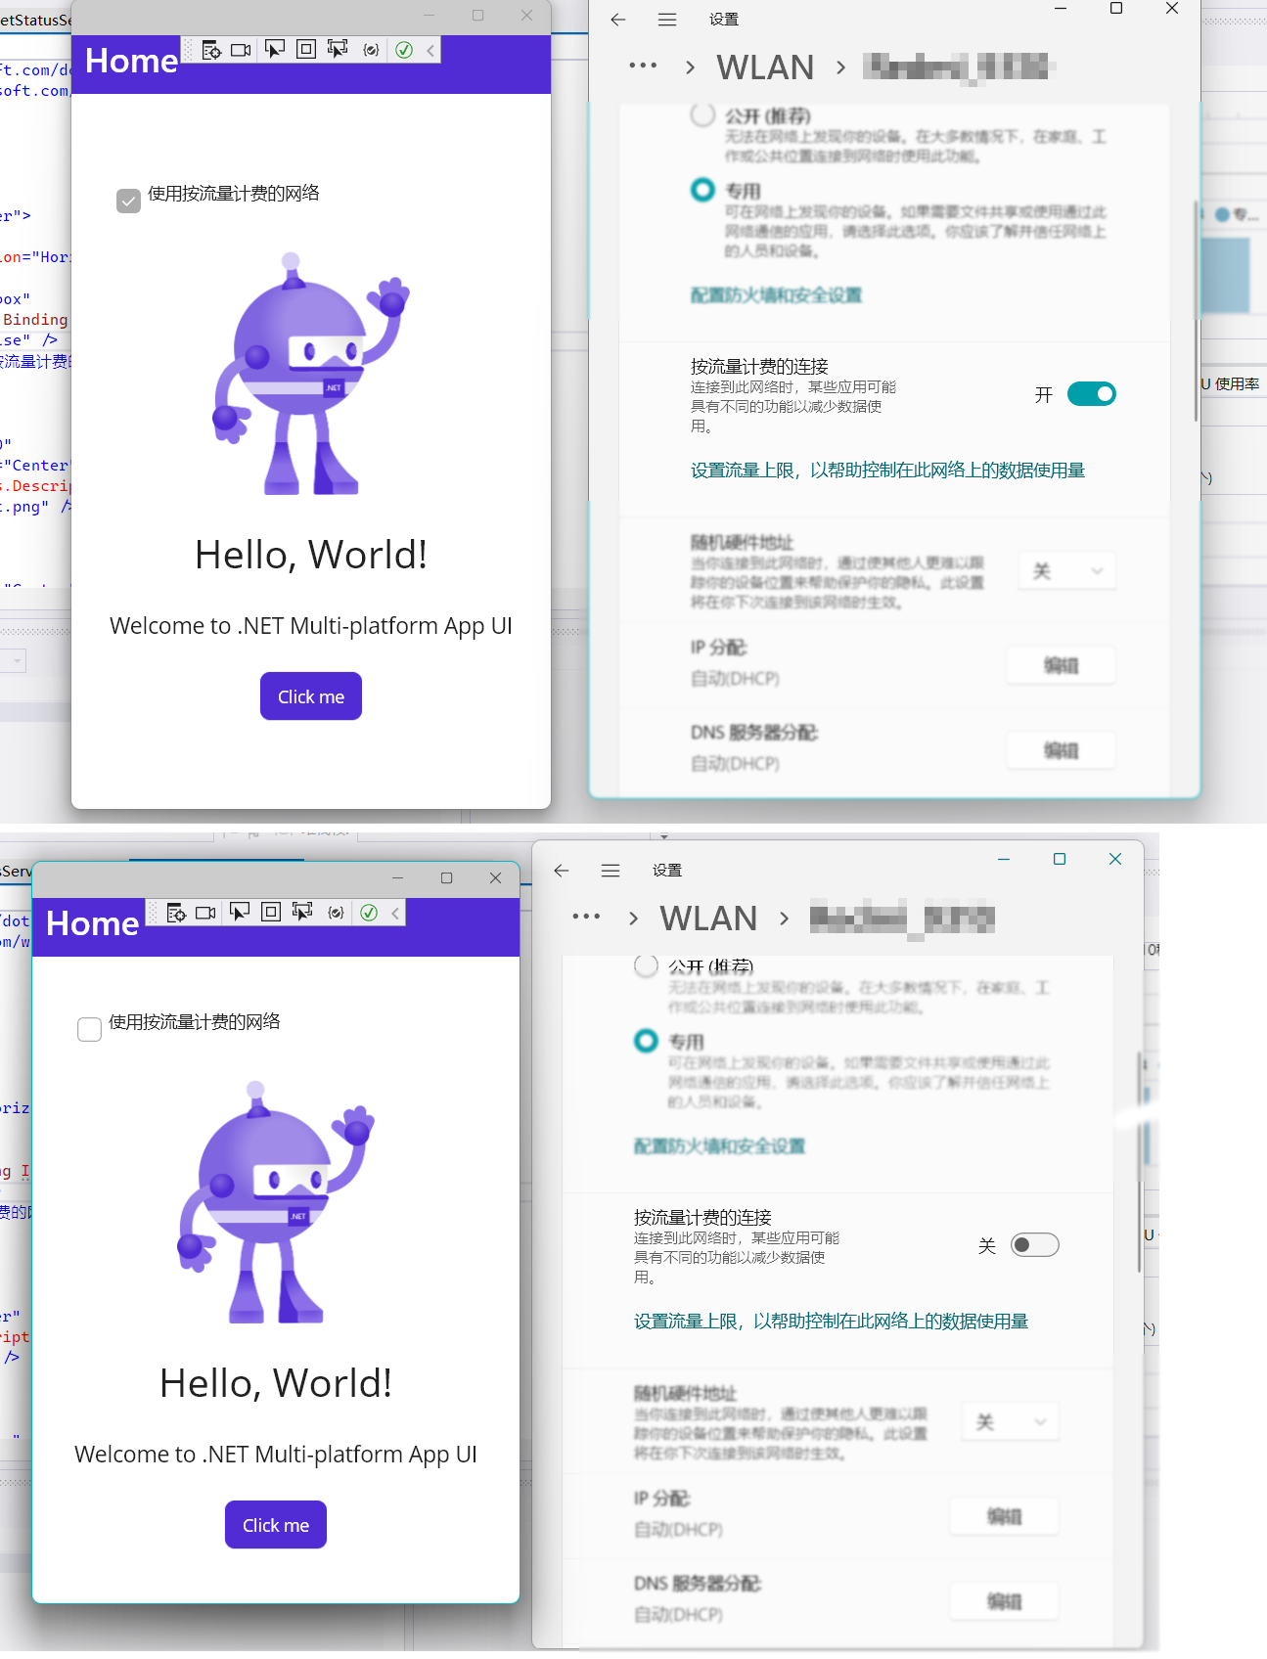Image resolution: width=1267 pixels, height=1659 pixels.
Task: Go back in the lower 设置 window
Action: coord(561,871)
